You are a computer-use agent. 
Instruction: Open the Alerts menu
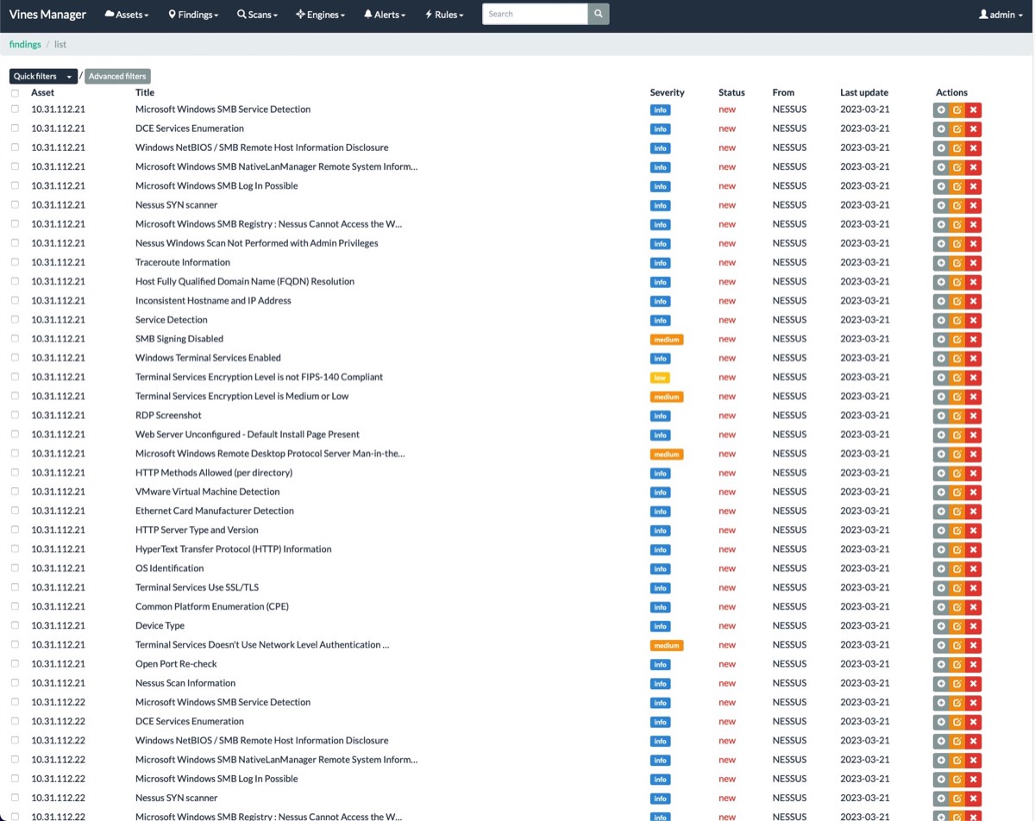tap(385, 15)
